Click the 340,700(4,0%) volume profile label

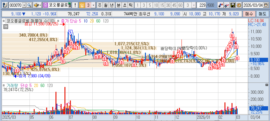click(33, 35)
